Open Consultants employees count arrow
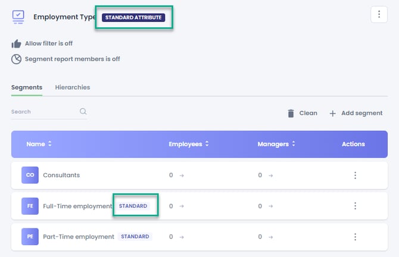The height and width of the screenshot is (257, 399). 182,175
